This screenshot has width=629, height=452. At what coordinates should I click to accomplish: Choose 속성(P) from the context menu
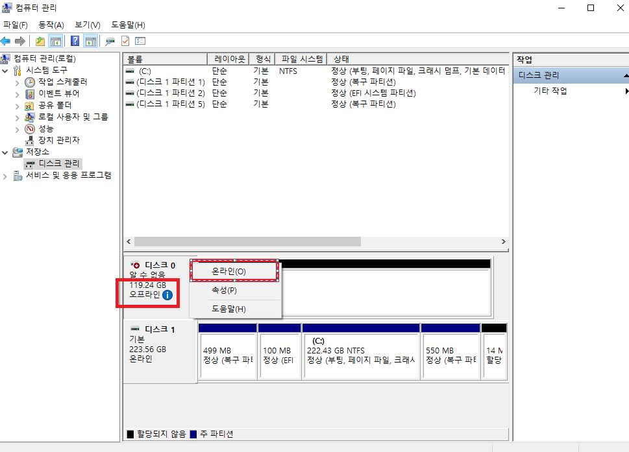[x=235, y=290]
